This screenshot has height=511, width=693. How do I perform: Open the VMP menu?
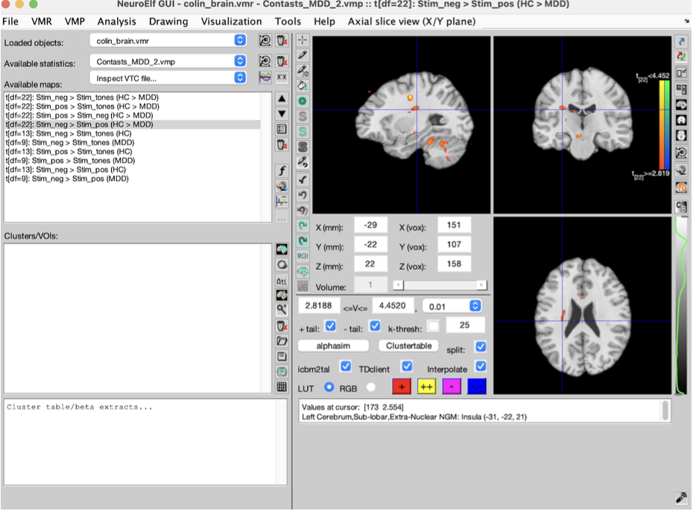point(75,21)
